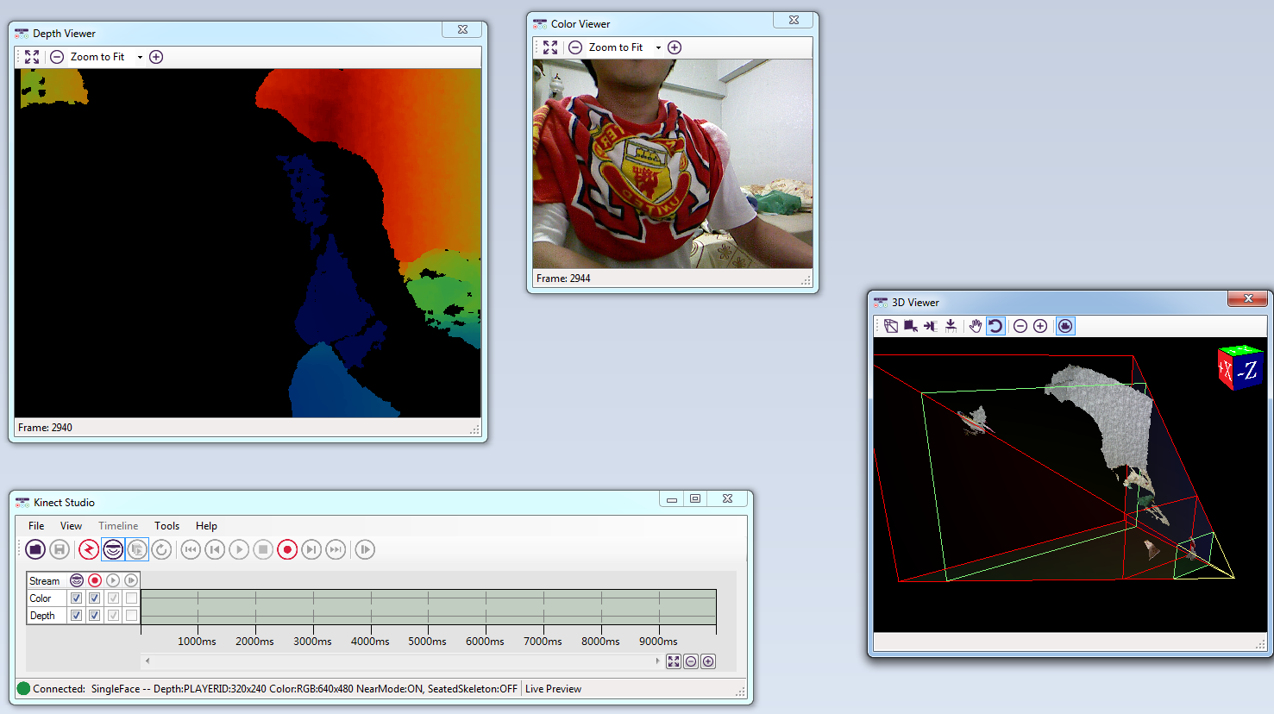Connect to the sensor via the lightning icon

[x=89, y=549]
